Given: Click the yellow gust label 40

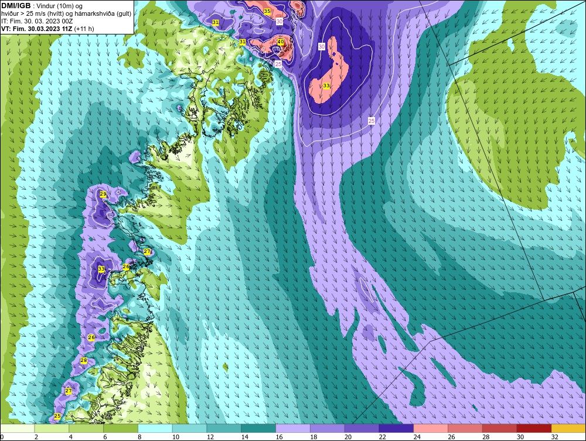Looking at the screenshot, I should click(x=280, y=42).
